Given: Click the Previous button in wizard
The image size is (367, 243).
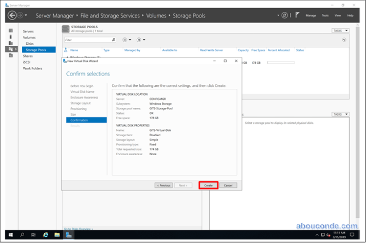Looking at the screenshot, I should 163,185.
